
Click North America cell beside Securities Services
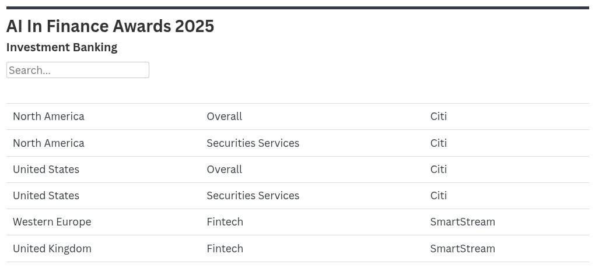point(48,143)
